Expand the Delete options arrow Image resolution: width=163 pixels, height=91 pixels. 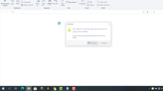point(50,5)
